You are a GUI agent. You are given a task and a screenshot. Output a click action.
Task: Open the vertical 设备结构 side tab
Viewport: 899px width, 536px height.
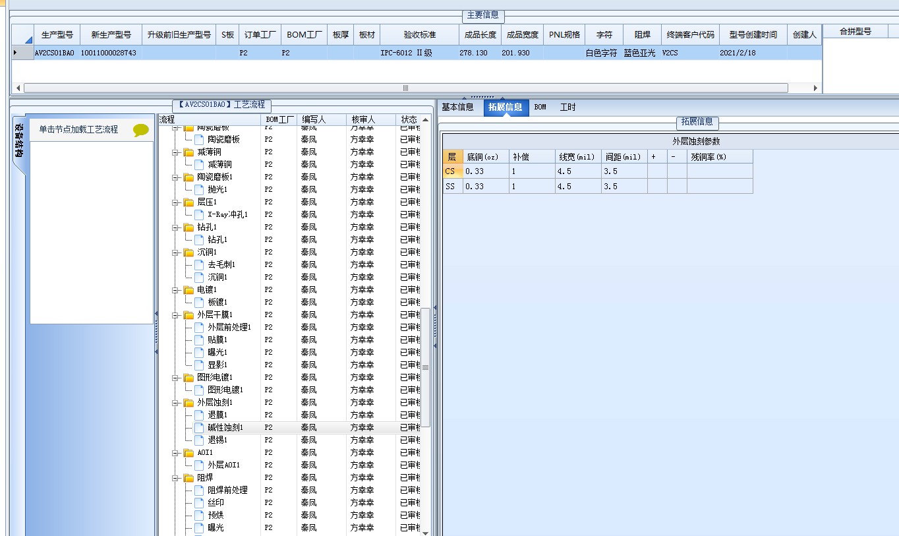coord(20,140)
